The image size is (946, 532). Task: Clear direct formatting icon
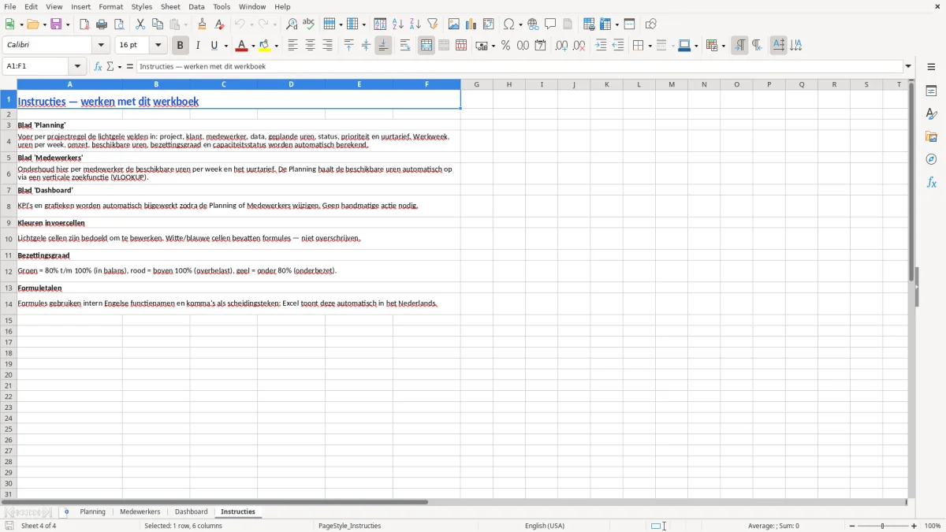(x=220, y=24)
